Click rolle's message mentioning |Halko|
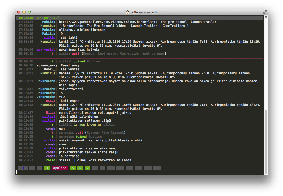This screenshot has height=196, width=283. click(x=95, y=160)
